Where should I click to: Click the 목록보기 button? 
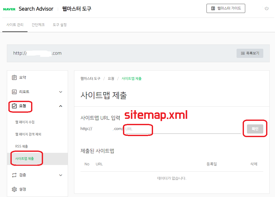(x=250, y=53)
